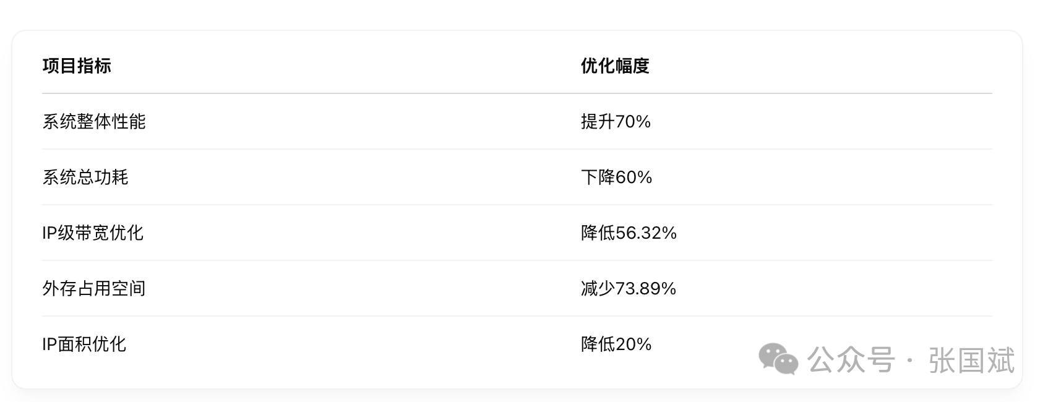This screenshot has height=402, width=1048.
Task: Click the 外存占用空间 row label
Action: point(94,289)
